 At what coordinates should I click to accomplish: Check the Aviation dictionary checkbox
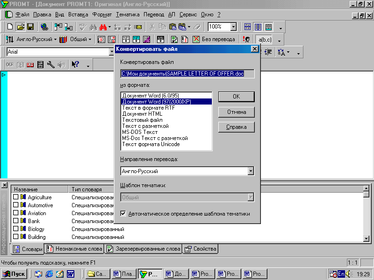point(16,213)
